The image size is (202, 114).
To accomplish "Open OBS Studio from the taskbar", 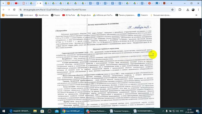I will [x=49, y=111].
